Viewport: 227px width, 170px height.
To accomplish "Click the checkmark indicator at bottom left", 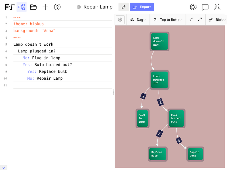I will 4,167.
